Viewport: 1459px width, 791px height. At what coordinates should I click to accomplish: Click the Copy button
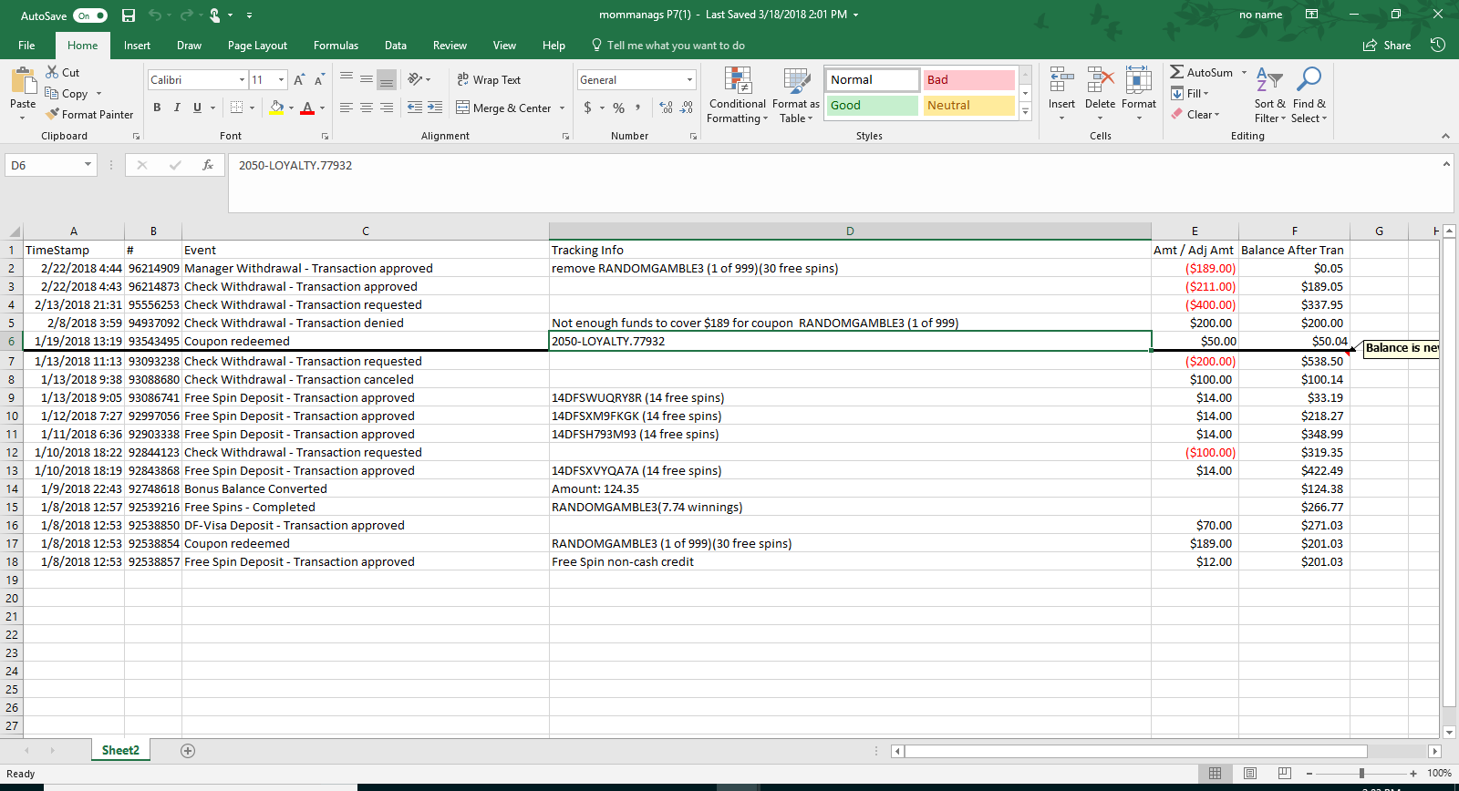67,93
